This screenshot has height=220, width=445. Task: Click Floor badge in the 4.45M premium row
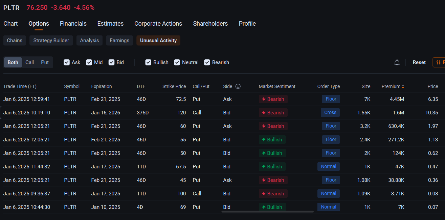(331, 99)
